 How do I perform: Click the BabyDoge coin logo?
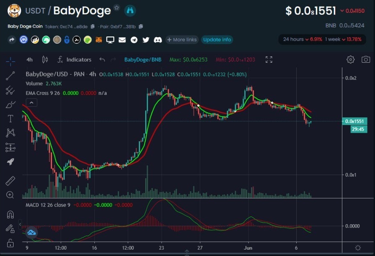pos(14,11)
